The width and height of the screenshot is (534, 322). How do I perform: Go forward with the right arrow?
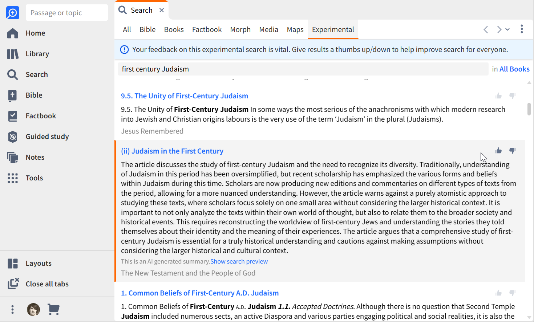499,29
